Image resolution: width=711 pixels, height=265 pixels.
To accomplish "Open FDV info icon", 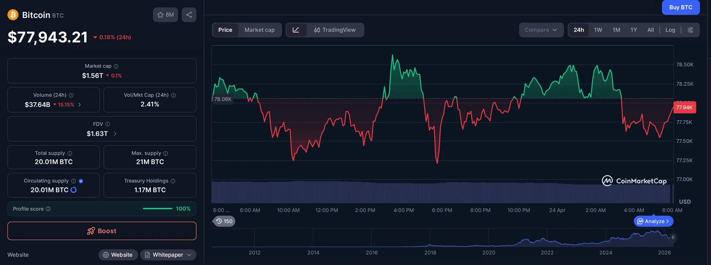I will tap(108, 124).
